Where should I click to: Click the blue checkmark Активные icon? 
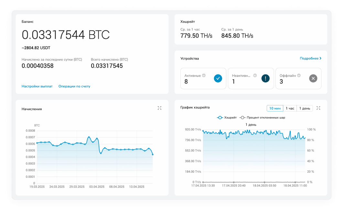[x=218, y=78]
